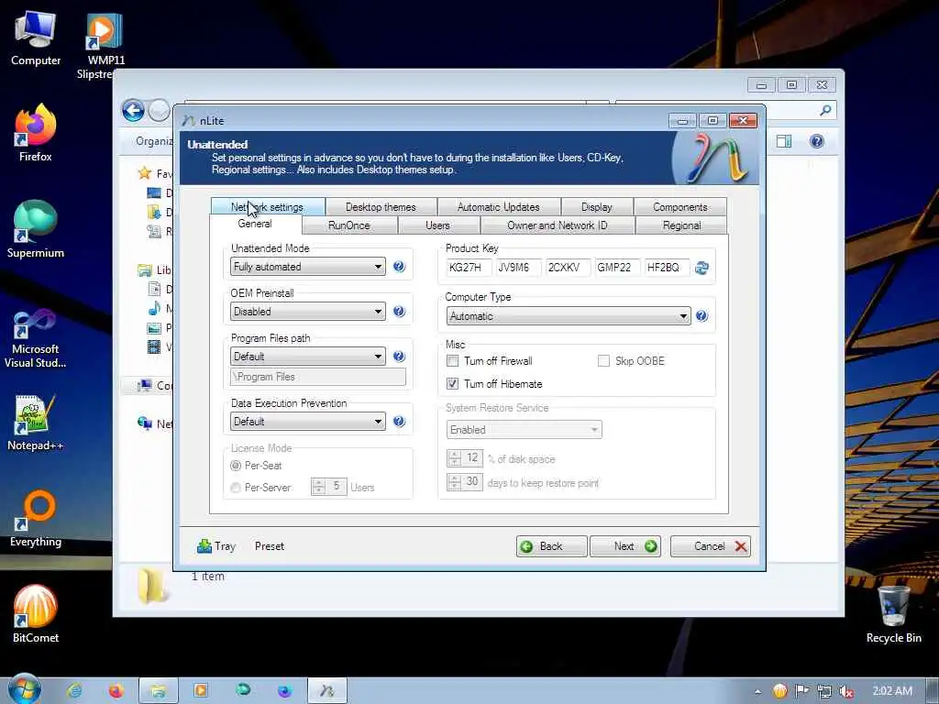Screen dimensions: 939x704
Task: Click Program Files path text field
Action: (318, 377)
